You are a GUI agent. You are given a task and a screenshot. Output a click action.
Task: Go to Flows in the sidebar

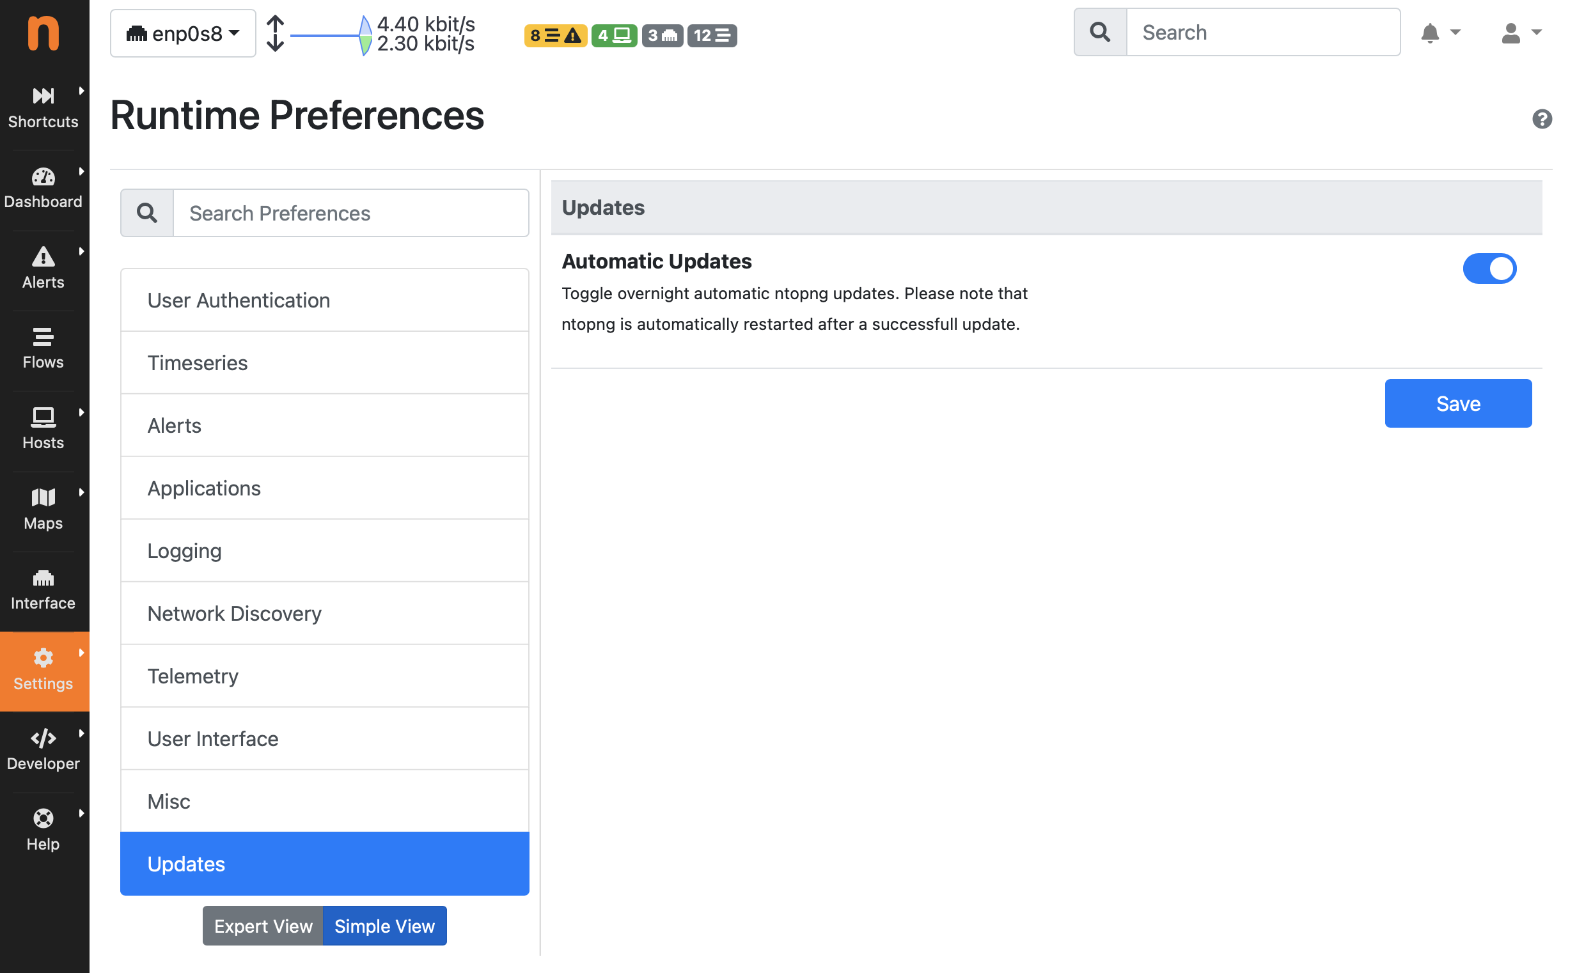pos(43,349)
